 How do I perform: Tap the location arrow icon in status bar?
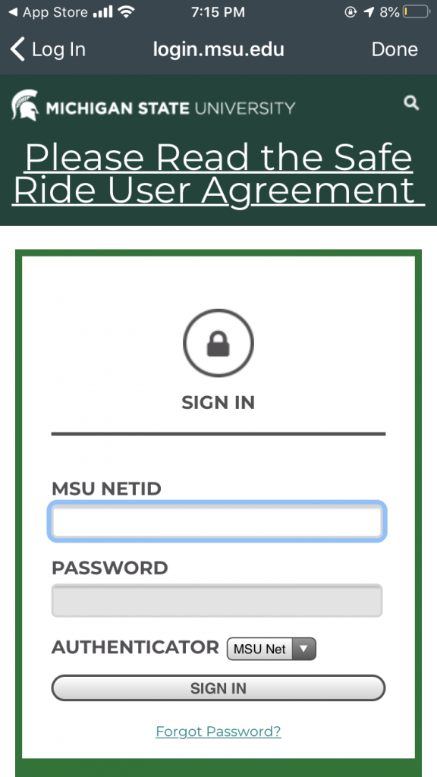[x=368, y=11]
